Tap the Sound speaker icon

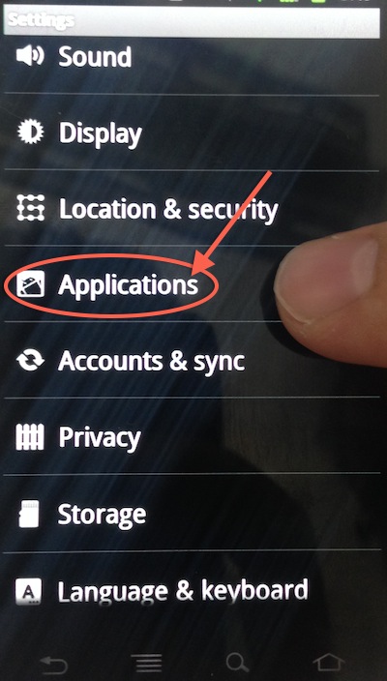tap(30, 57)
